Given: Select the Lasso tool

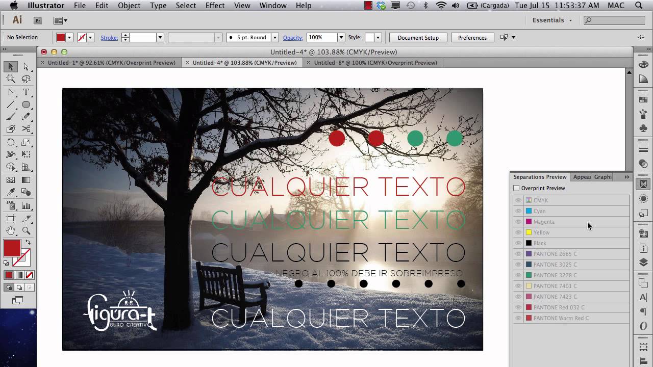Looking at the screenshot, I should (x=26, y=79).
